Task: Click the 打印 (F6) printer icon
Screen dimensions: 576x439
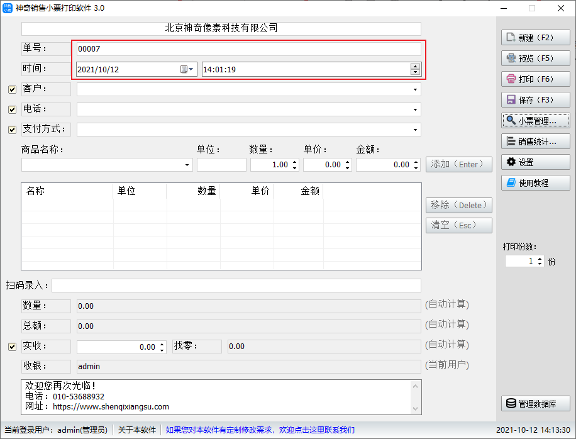Action: (511, 79)
